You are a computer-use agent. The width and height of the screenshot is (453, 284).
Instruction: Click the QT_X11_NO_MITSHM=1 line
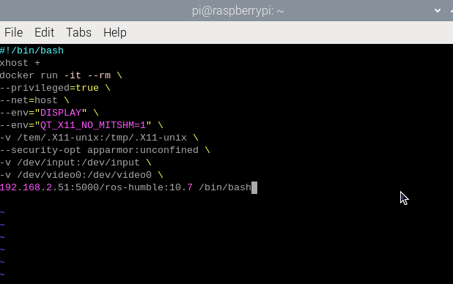[x=81, y=125]
